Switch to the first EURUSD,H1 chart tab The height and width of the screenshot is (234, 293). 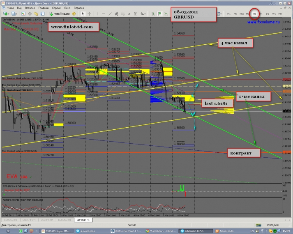10,220
